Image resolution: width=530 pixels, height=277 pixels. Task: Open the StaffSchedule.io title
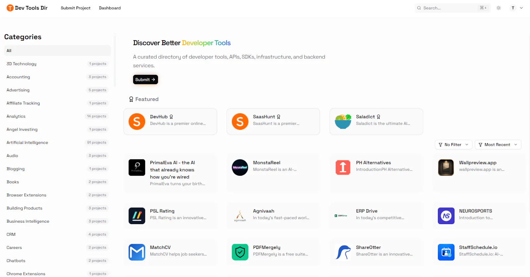[478, 248]
